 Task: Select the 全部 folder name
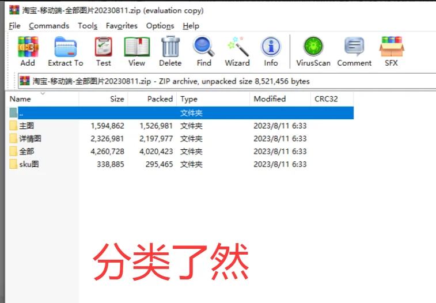coord(26,151)
